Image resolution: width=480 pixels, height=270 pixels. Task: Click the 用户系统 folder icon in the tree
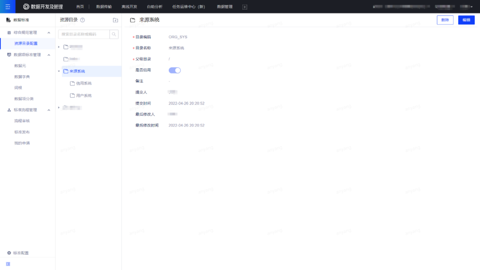tap(72, 95)
